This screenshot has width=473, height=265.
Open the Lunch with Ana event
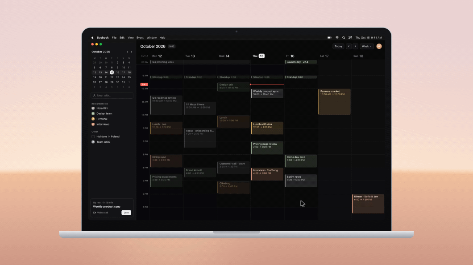267,128
